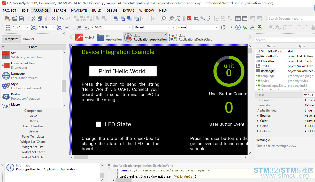The image size is (315, 182).
Task: Expand the Color property
Action: 258,121
